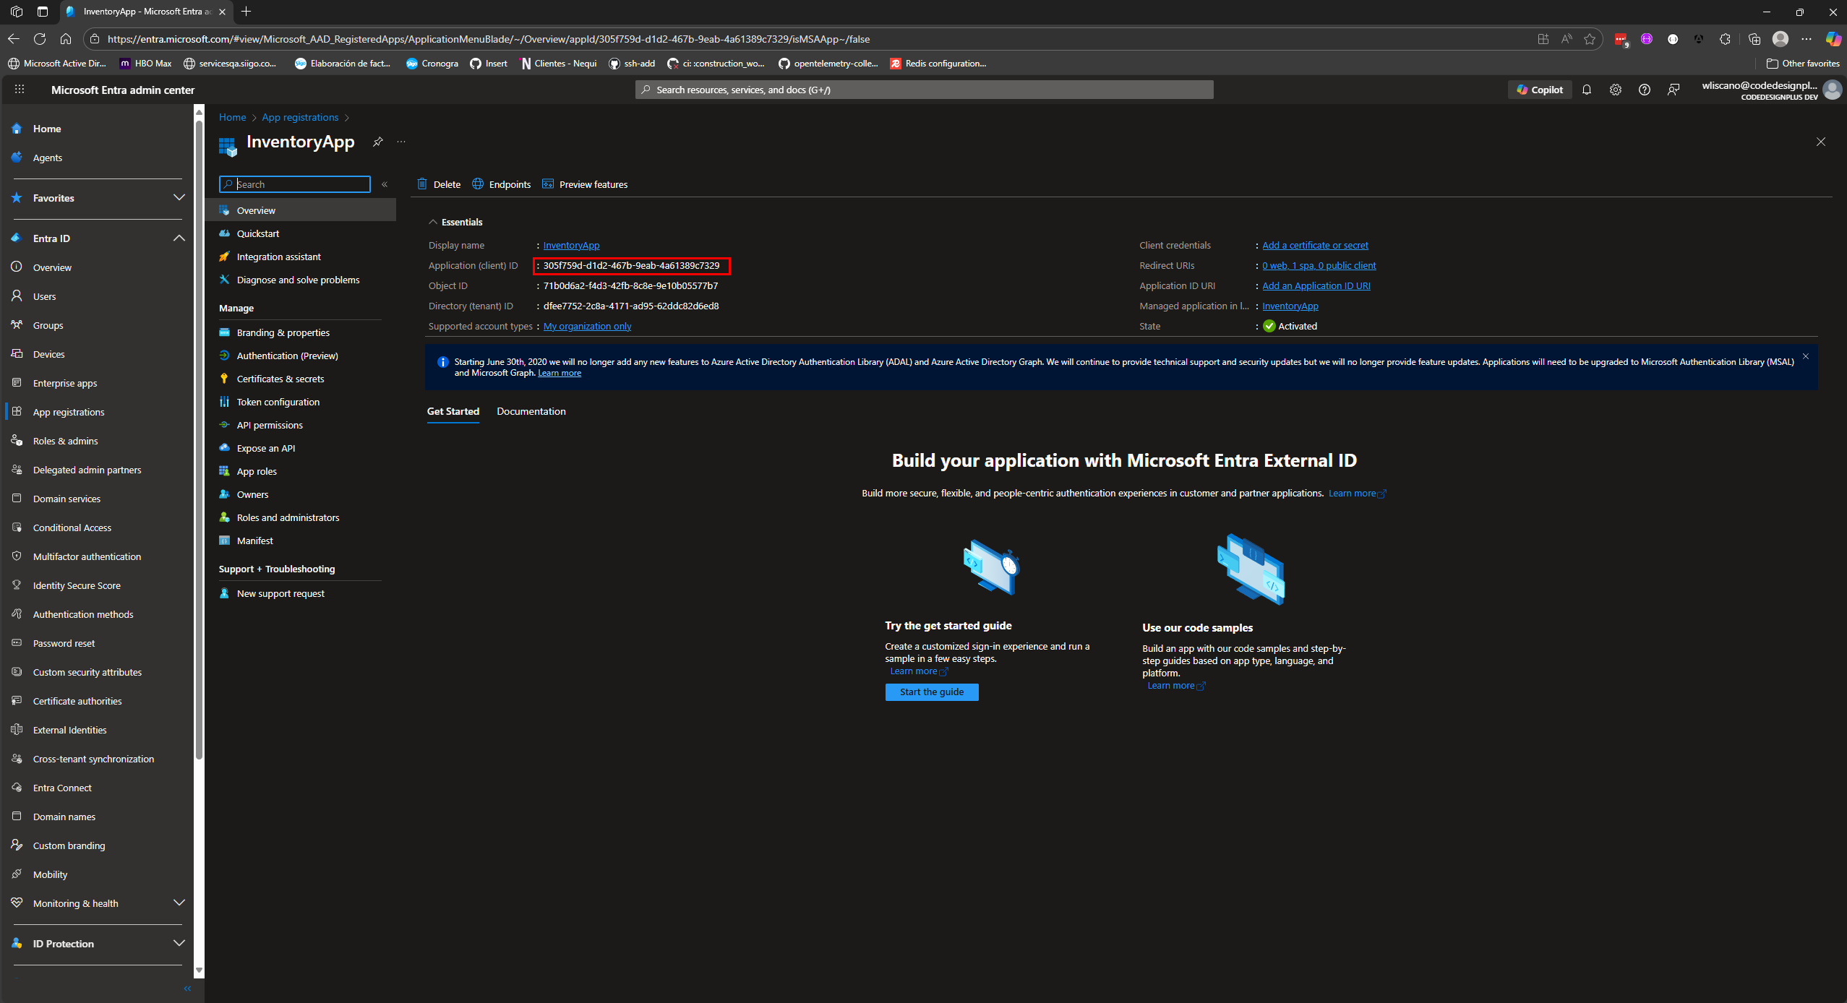This screenshot has width=1847, height=1003.
Task: Open the Other favorites bookmarks folder
Action: coord(1803,64)
